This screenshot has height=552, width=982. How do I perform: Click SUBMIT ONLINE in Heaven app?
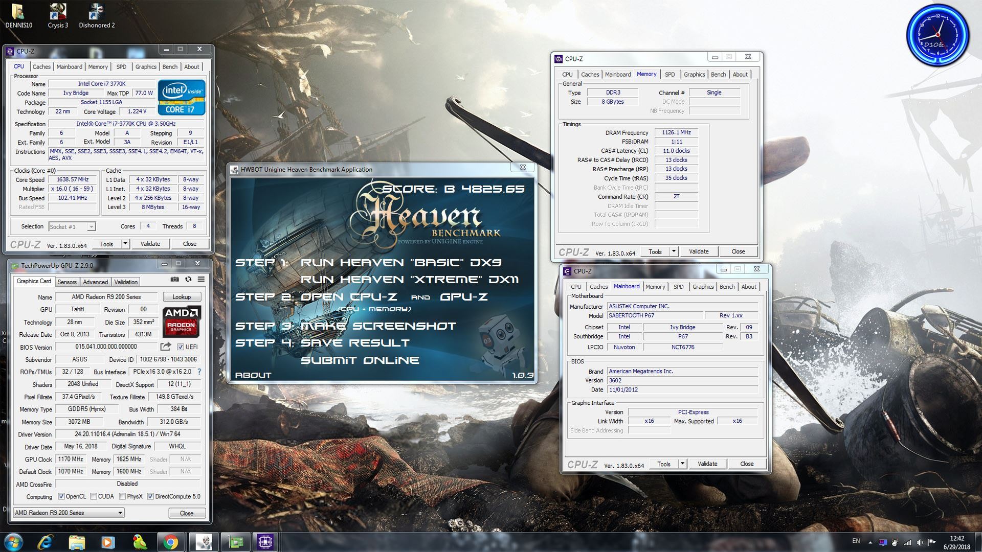[x=360, y=360]
